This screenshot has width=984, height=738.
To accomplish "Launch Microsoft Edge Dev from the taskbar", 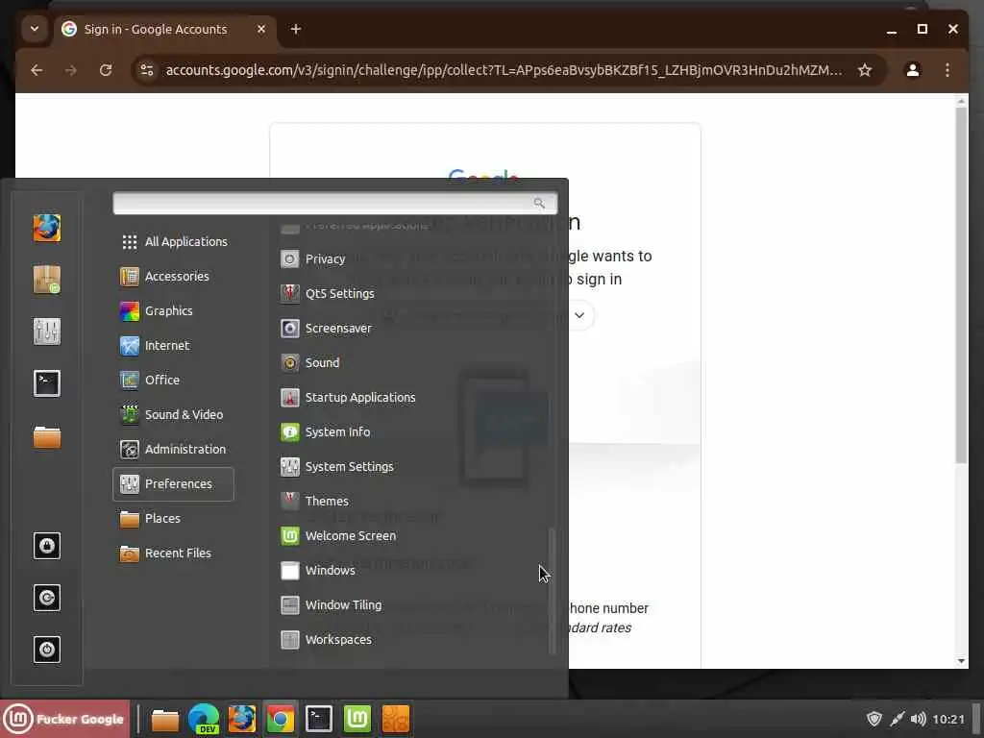I will (x=204, y=719).
